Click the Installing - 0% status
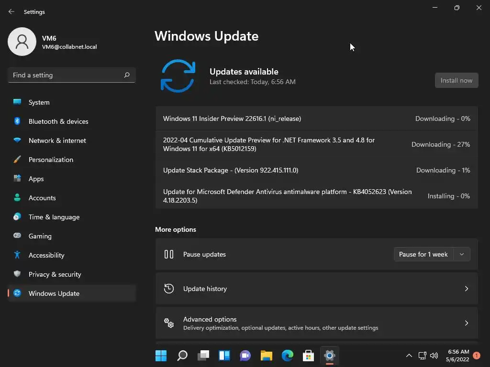The image size is (490, 367). coord(449,195)
